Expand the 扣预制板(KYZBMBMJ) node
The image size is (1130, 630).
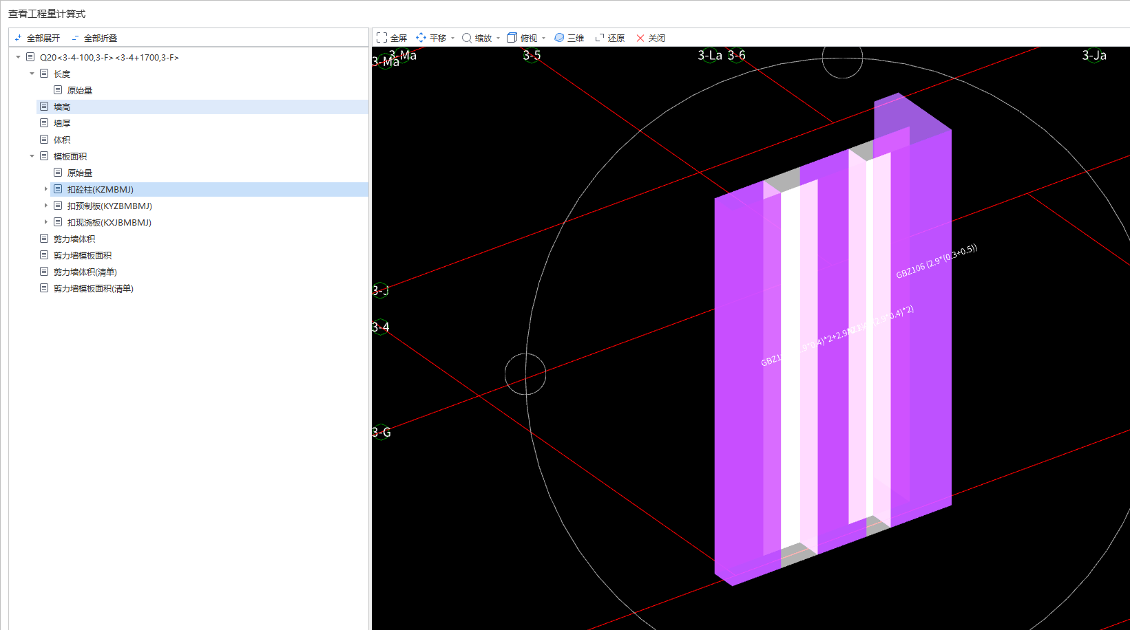coord(46,206)
